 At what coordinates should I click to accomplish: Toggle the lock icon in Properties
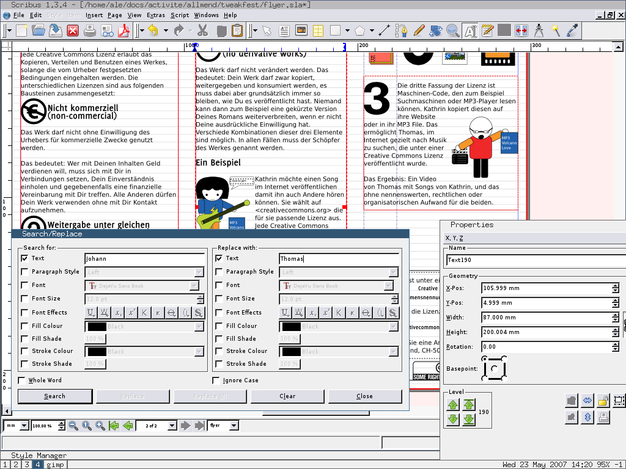603,401
